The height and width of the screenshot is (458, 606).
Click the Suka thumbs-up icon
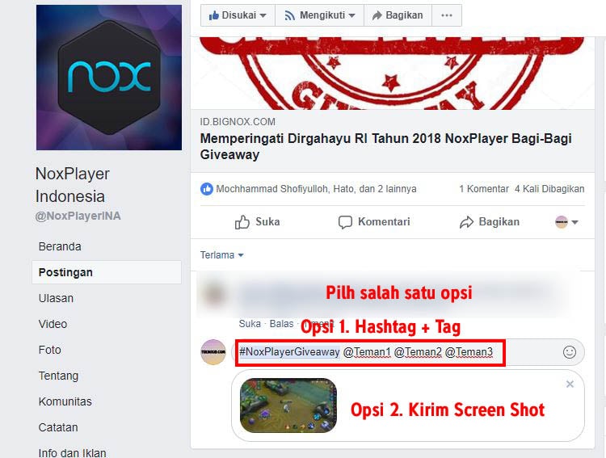[x=242, y=222]
